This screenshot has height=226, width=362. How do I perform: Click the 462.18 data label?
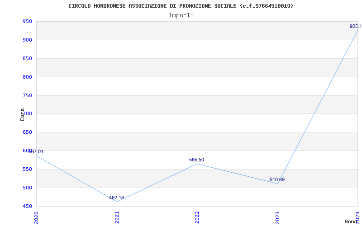(x=116, y=198)
